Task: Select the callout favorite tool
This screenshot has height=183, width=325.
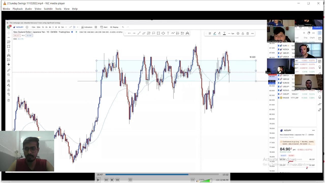Action: point(153,33)
